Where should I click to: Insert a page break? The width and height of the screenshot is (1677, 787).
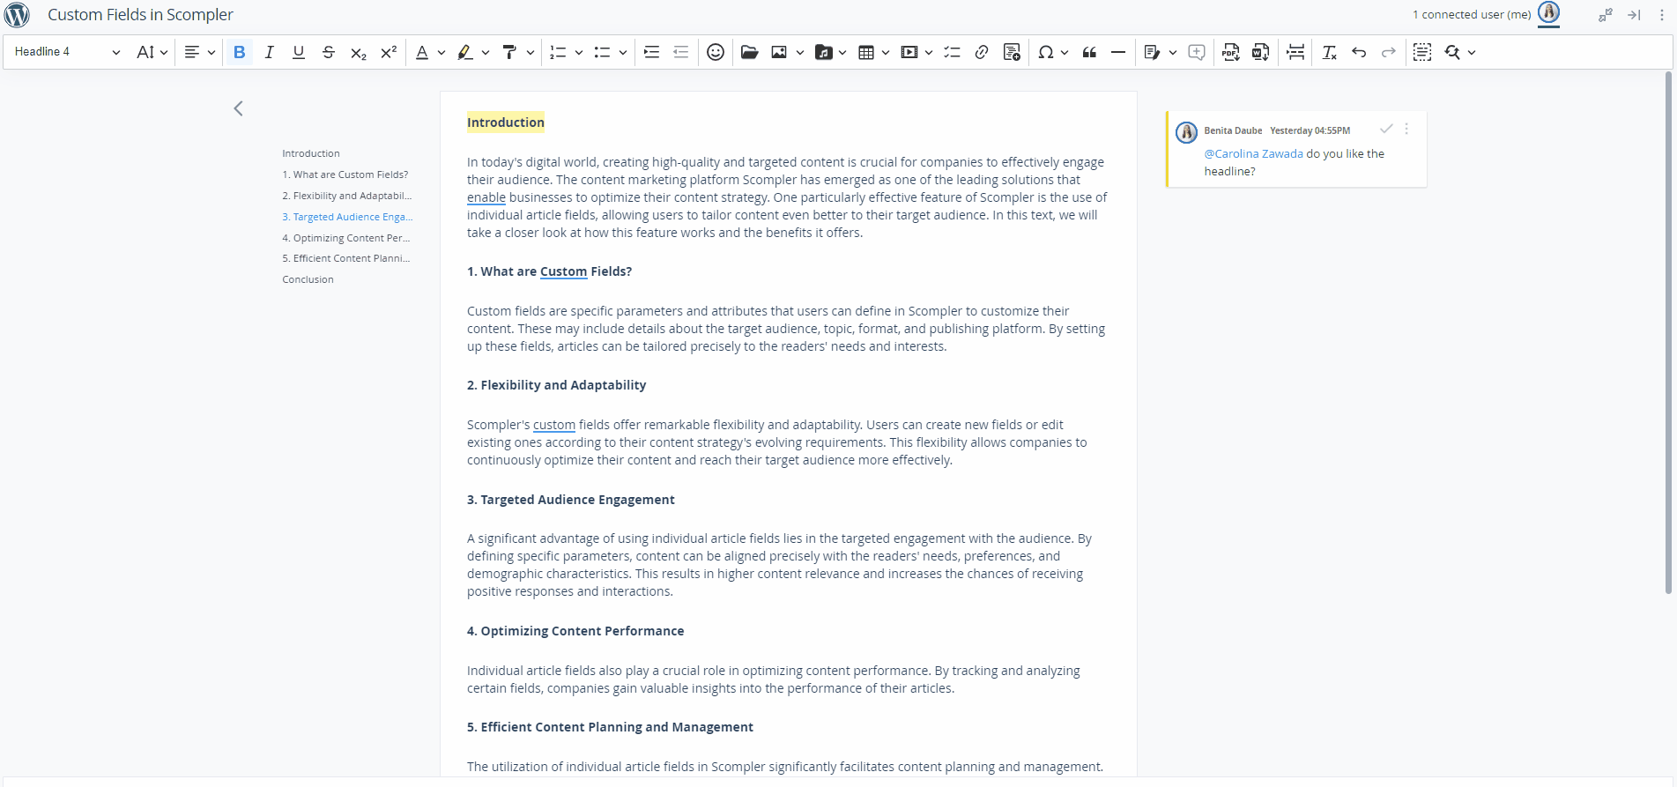[x=1295, y=52]
